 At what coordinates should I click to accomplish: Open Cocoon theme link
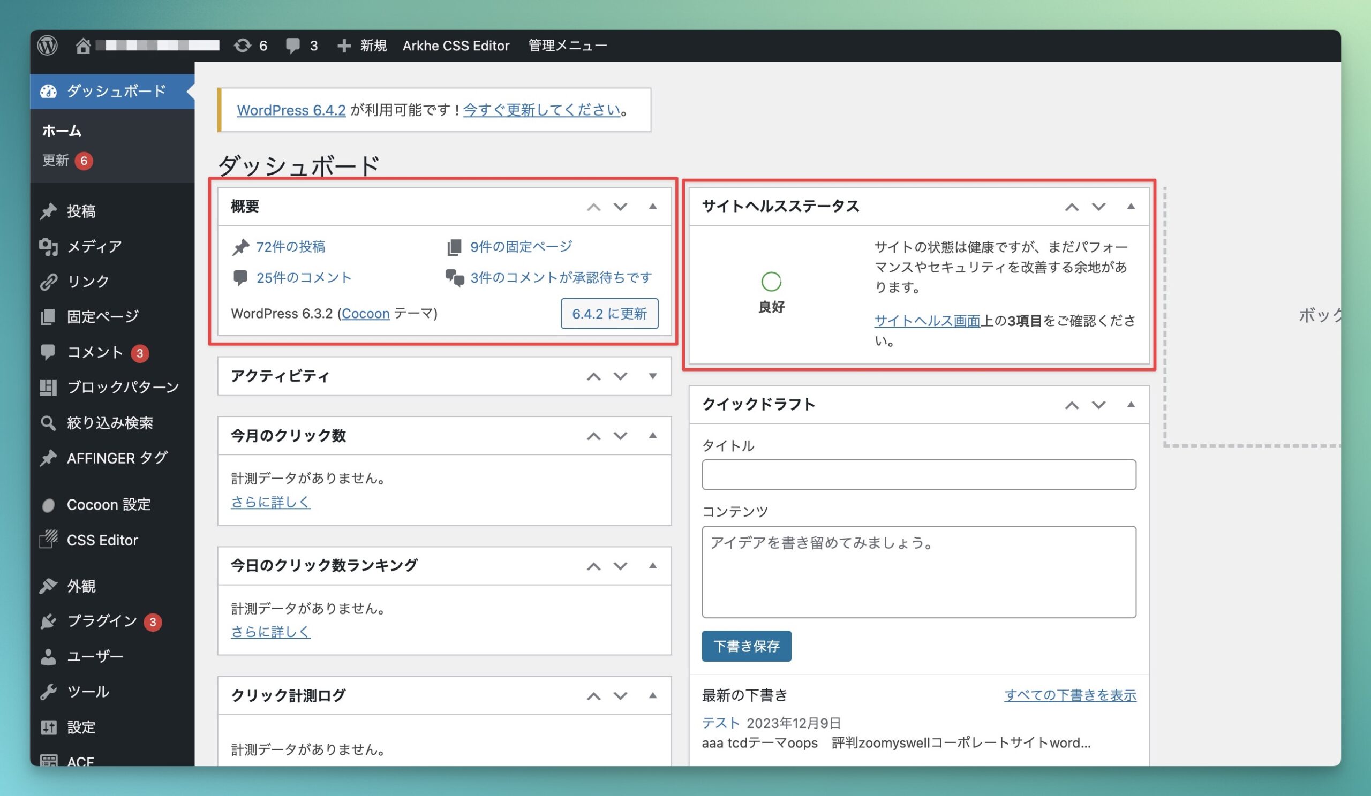[x=366, y=314]
